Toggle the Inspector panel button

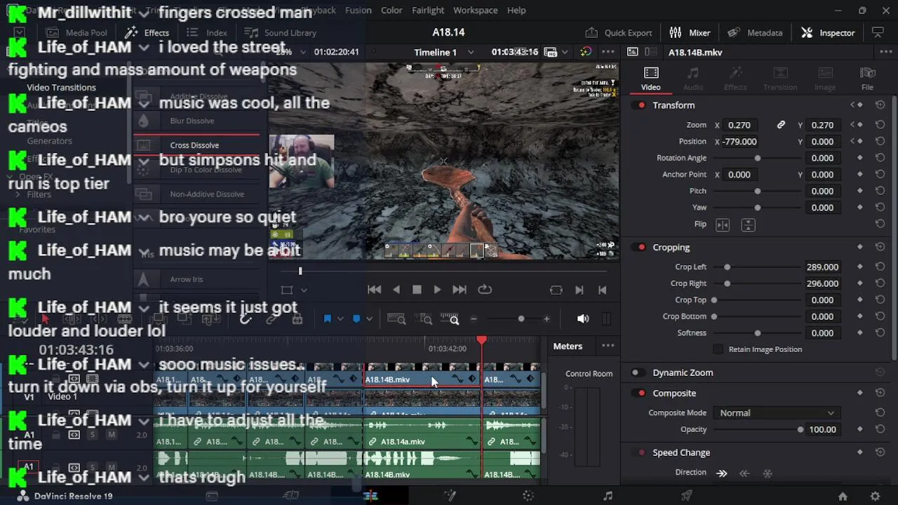point(828,33)
